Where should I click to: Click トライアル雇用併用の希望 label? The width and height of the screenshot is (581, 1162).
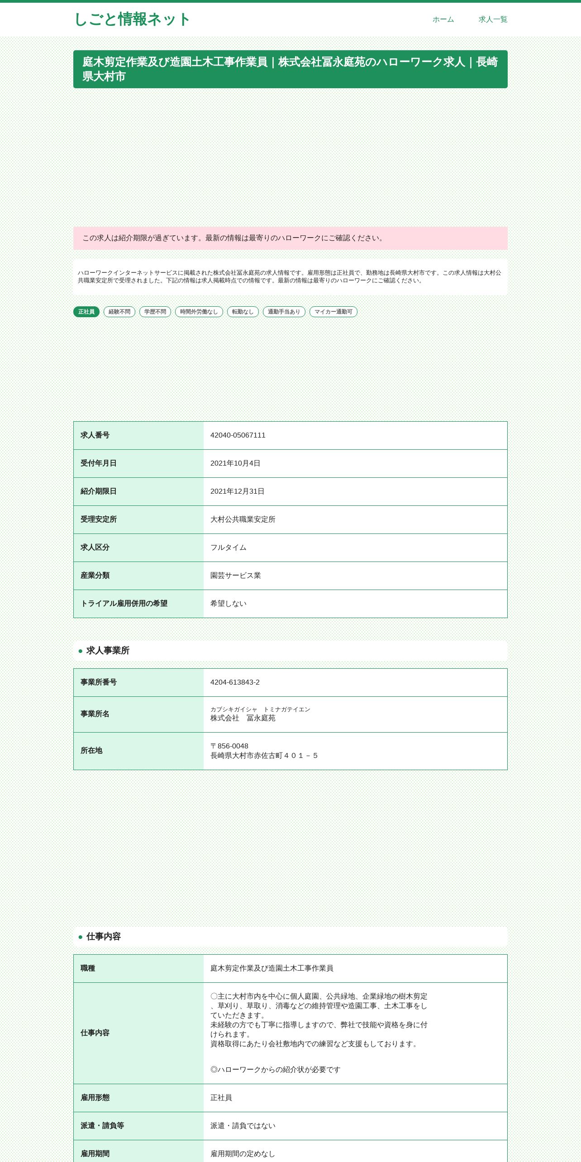click(x=124, y=604)
